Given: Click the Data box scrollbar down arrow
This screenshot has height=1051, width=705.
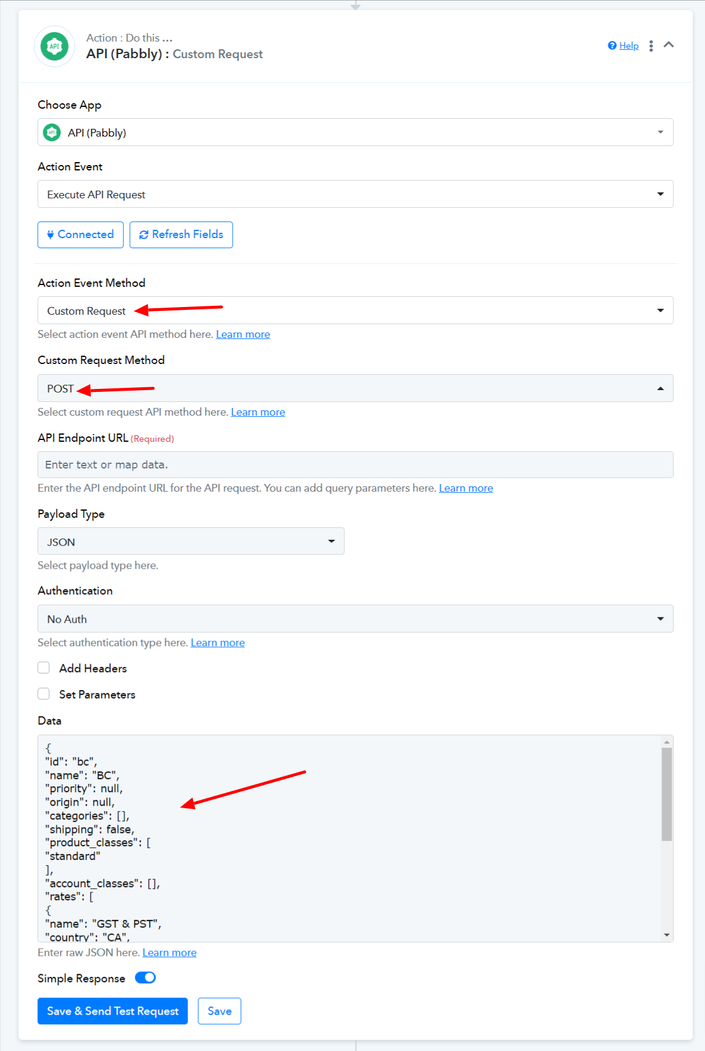Looking at the screenshot, I should [667, 935].
